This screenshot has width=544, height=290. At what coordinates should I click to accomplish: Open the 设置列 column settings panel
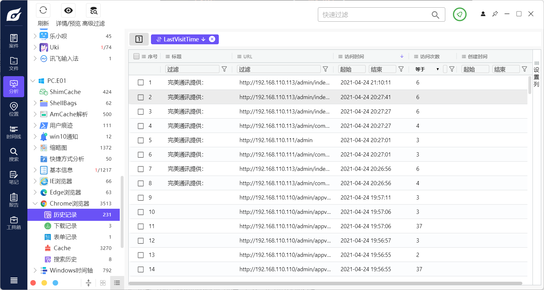(x=537, y=74)
